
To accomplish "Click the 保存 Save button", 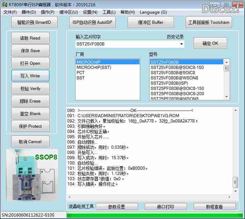I will point(30,50).
